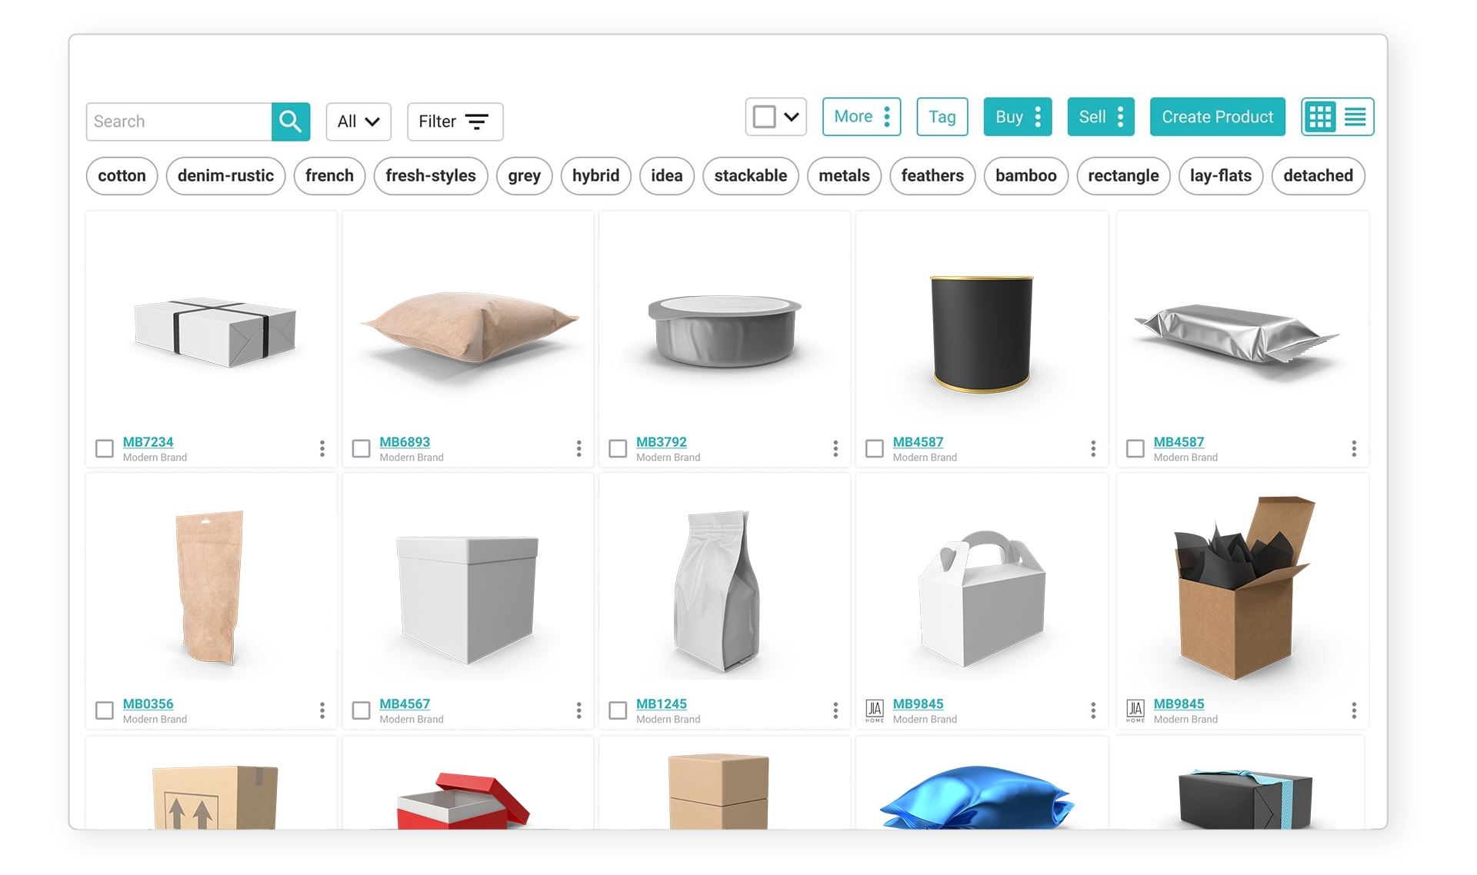Viewport: 1477px width, 875px height.
Task: Select the fresh-styles filter tag
Action: (432, 175)
